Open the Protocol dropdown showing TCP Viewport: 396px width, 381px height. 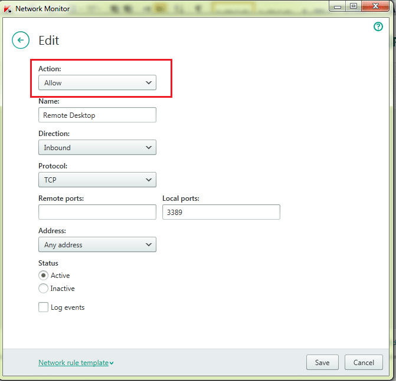point(97,180)
